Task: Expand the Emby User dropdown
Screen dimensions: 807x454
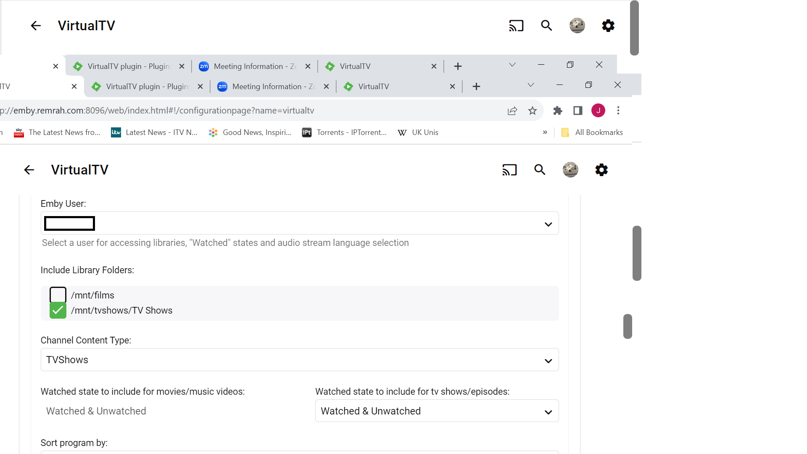Action: (299, 223)
